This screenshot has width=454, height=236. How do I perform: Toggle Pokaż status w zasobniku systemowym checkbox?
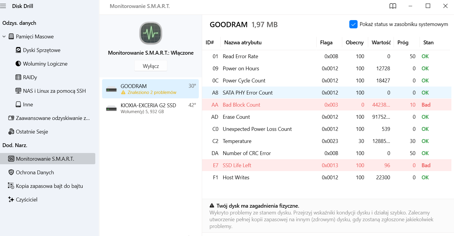pos(353,24)
